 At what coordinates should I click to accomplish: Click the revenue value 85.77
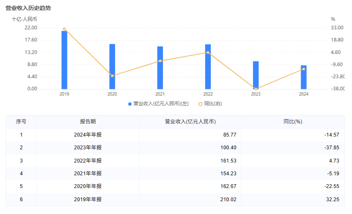point(230,135)
